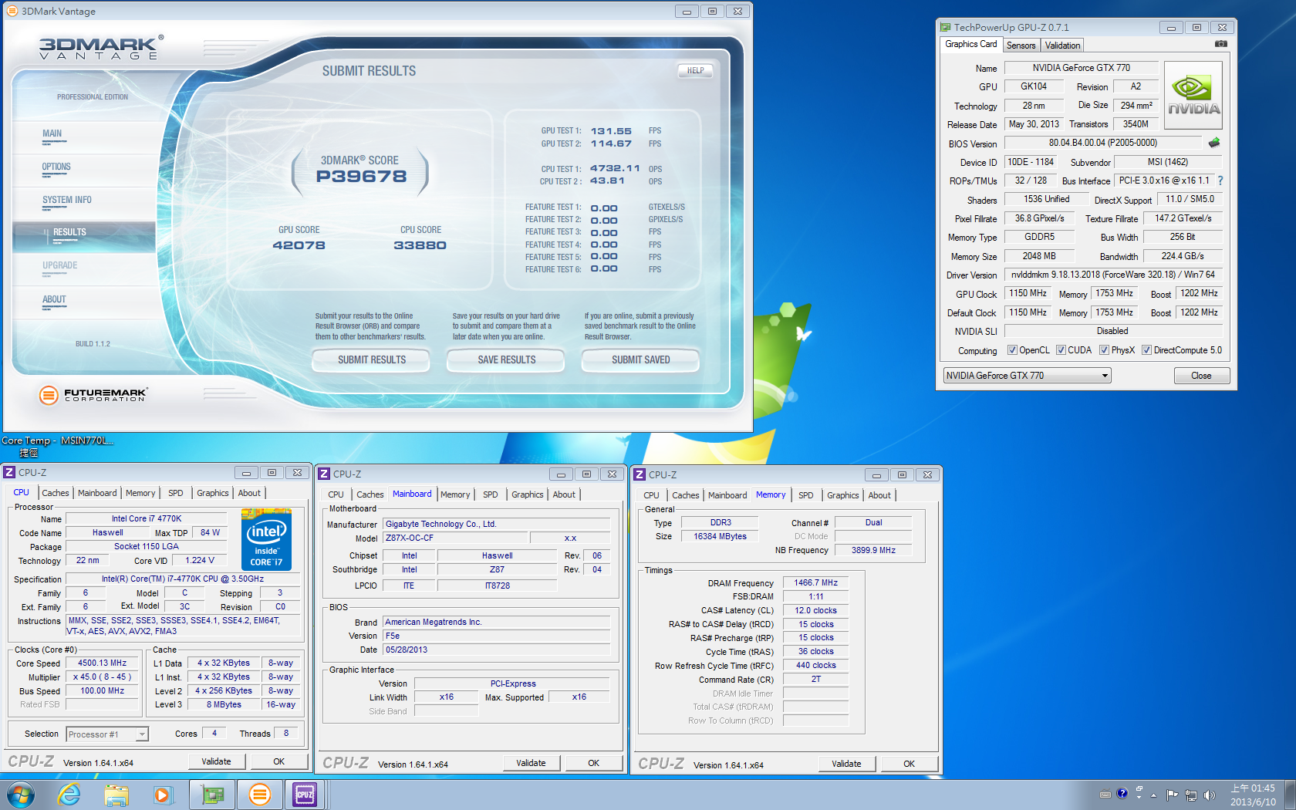
Task: Open ABOUT in 3DMark sidebar
Action: coord(54,299)
